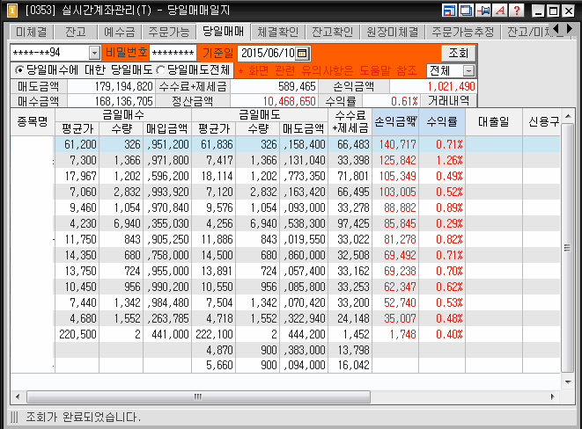This screenshot has height=429, width=582.
Task: Expand the 전체 dropdown list
Action: 468,69
